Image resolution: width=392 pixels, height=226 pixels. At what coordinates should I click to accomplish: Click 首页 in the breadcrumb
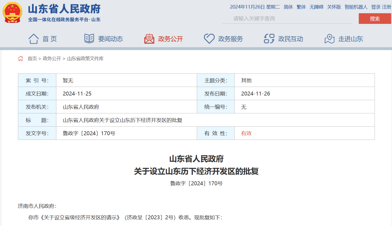(32, 59)
